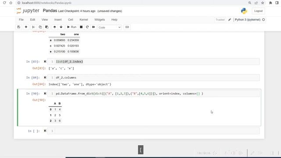Run cell In [84] with its run icon
The image size is (281, 158).
tap(45, 77)
